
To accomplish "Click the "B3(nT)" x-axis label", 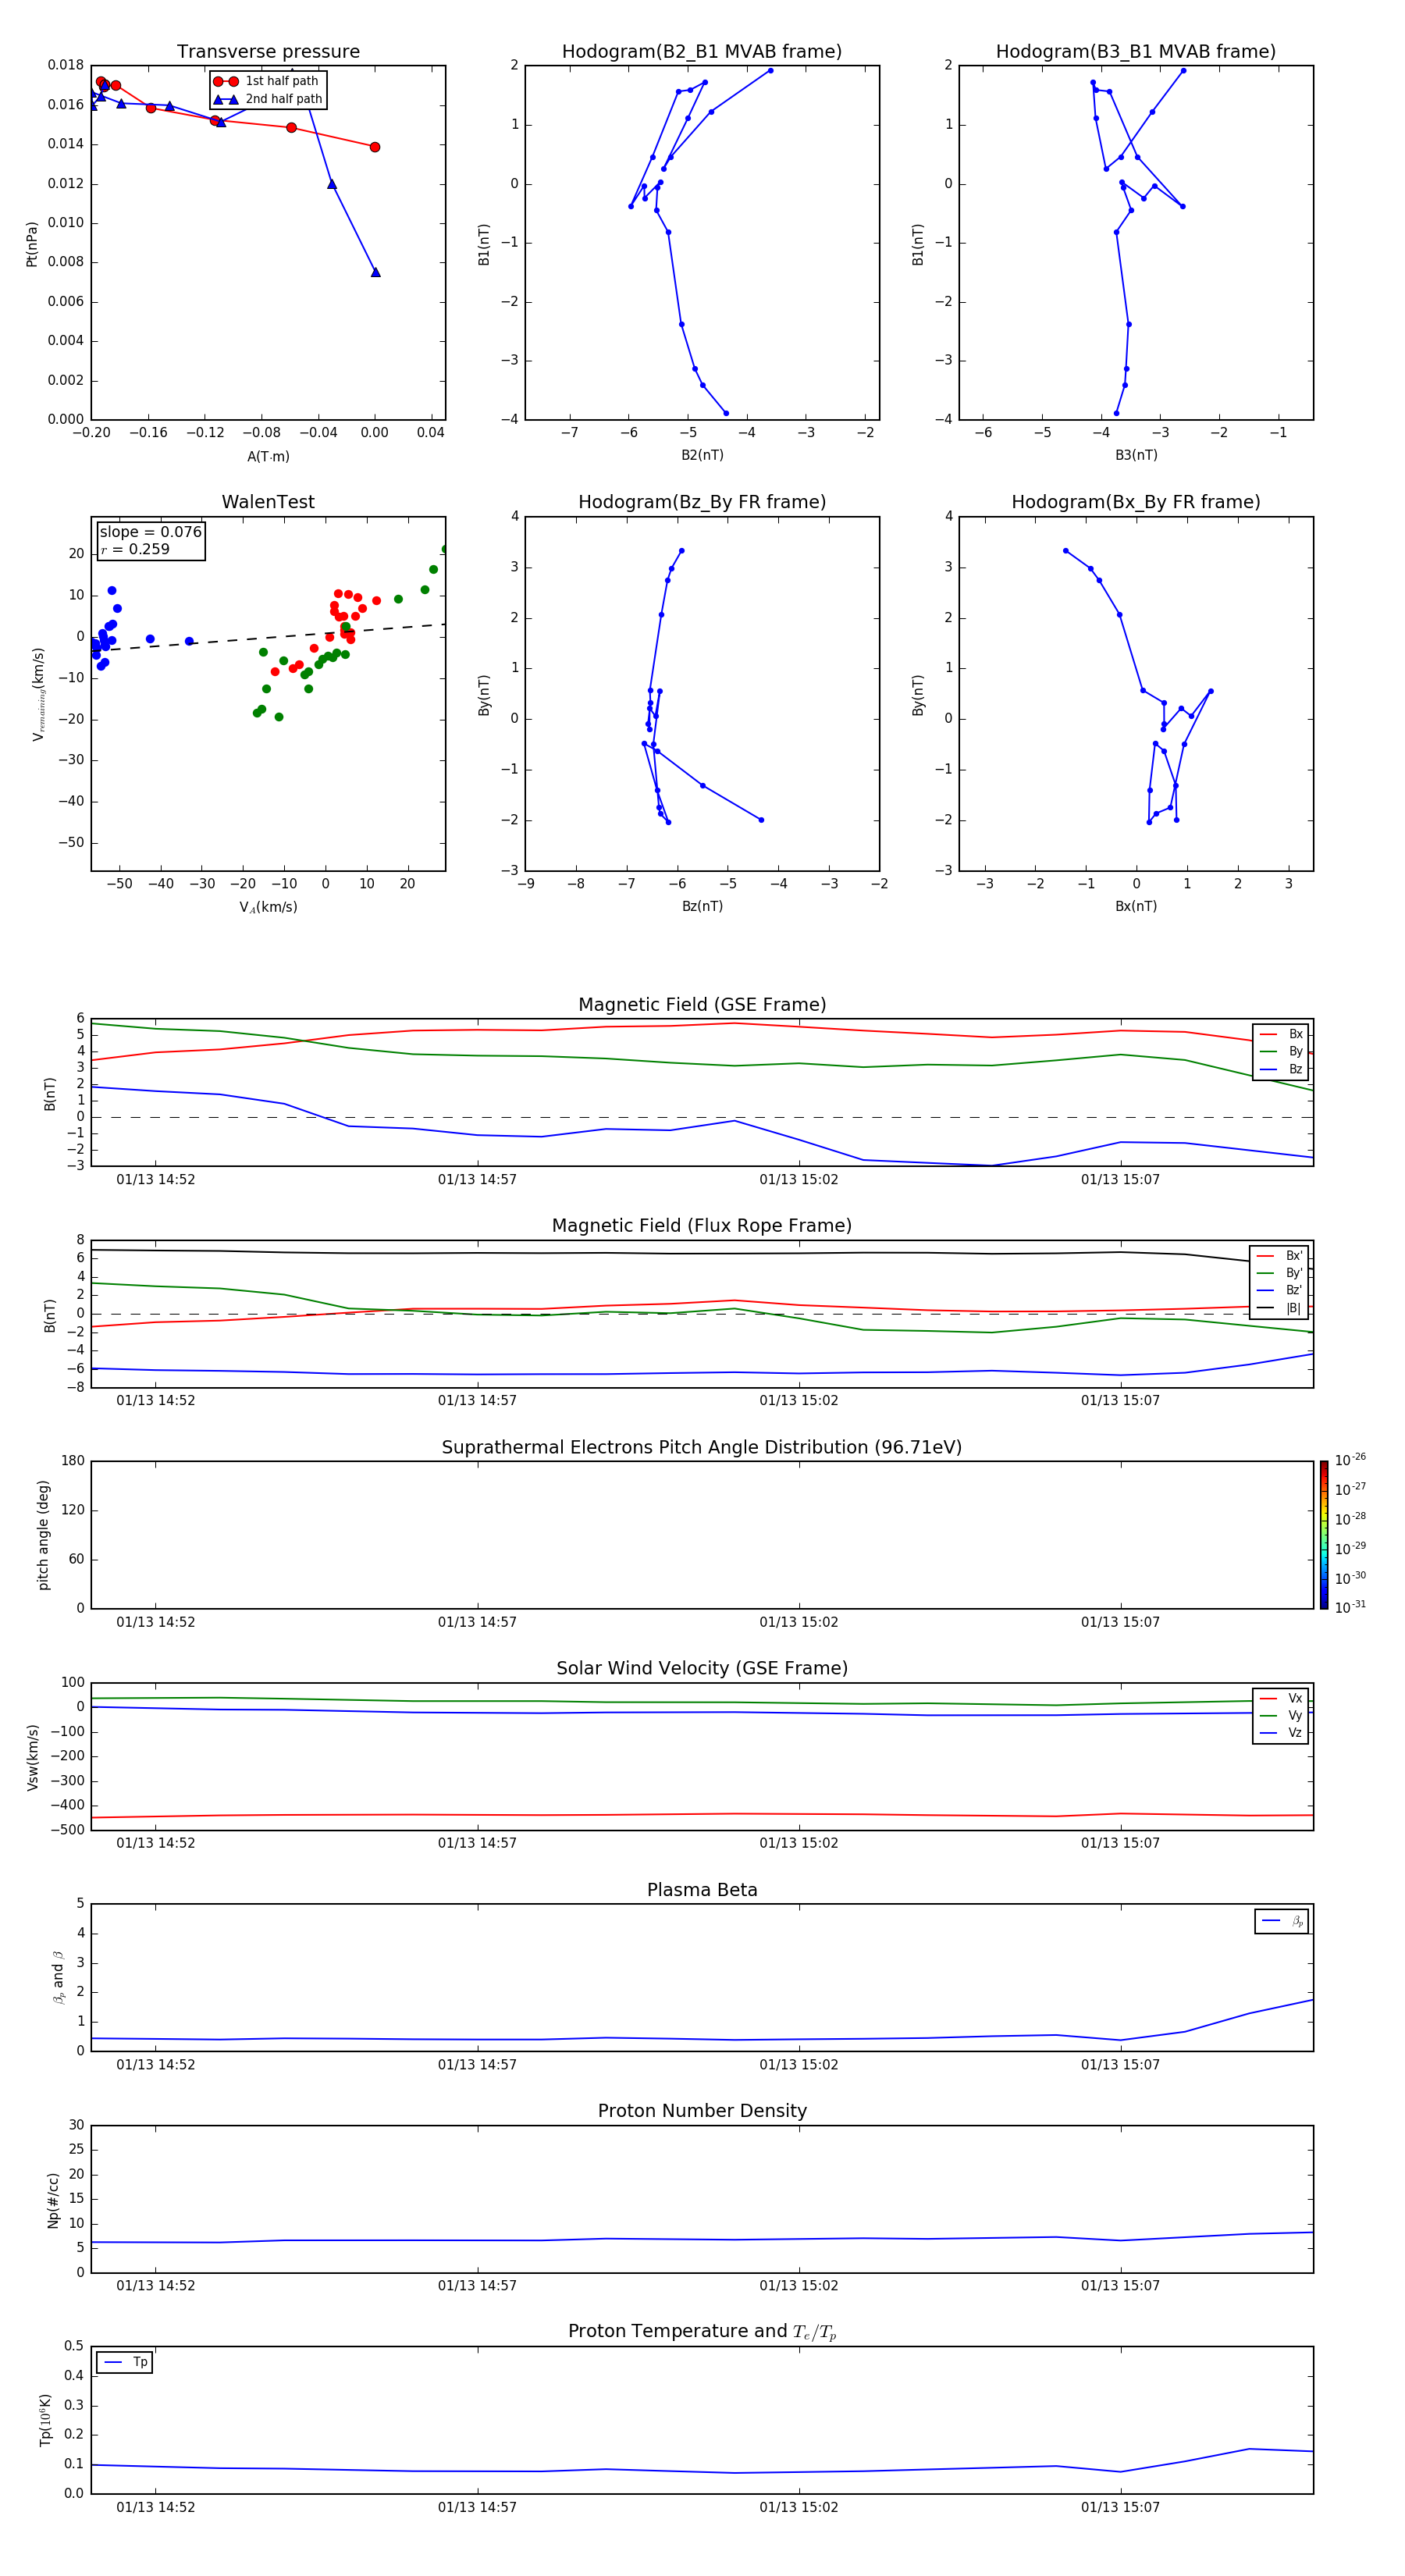I will click(x=1136, y=456).
